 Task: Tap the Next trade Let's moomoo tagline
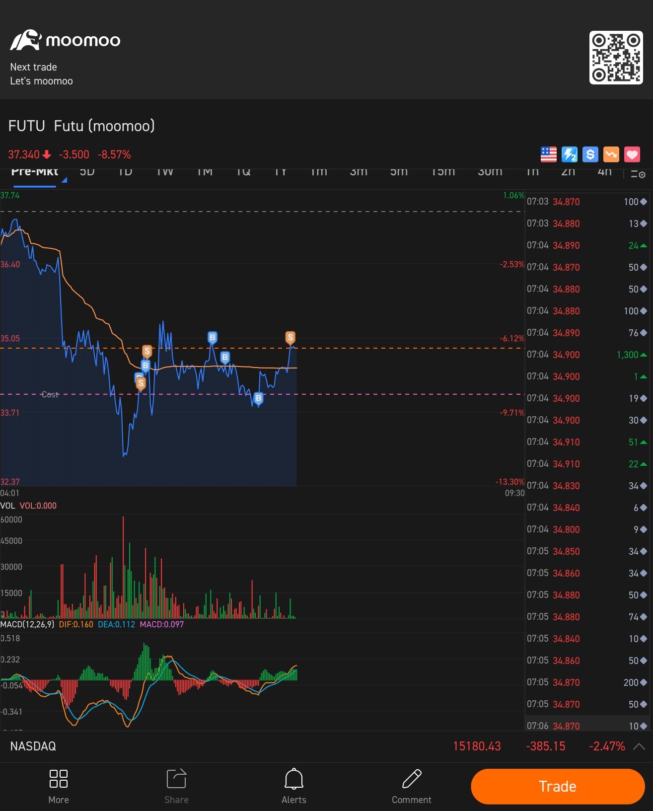pyautogui.click(x=41, y=74)
